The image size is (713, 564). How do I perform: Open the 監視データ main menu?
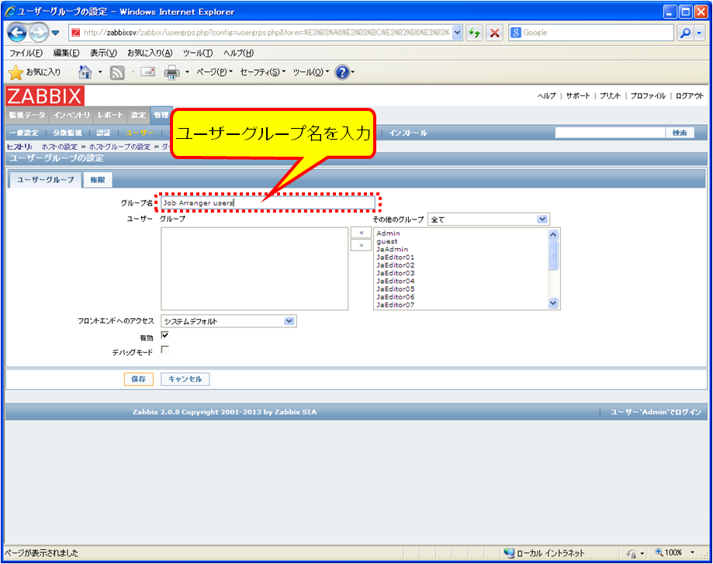point(27,115)
